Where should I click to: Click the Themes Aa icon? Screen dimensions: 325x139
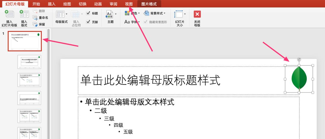tap(109, 14)
